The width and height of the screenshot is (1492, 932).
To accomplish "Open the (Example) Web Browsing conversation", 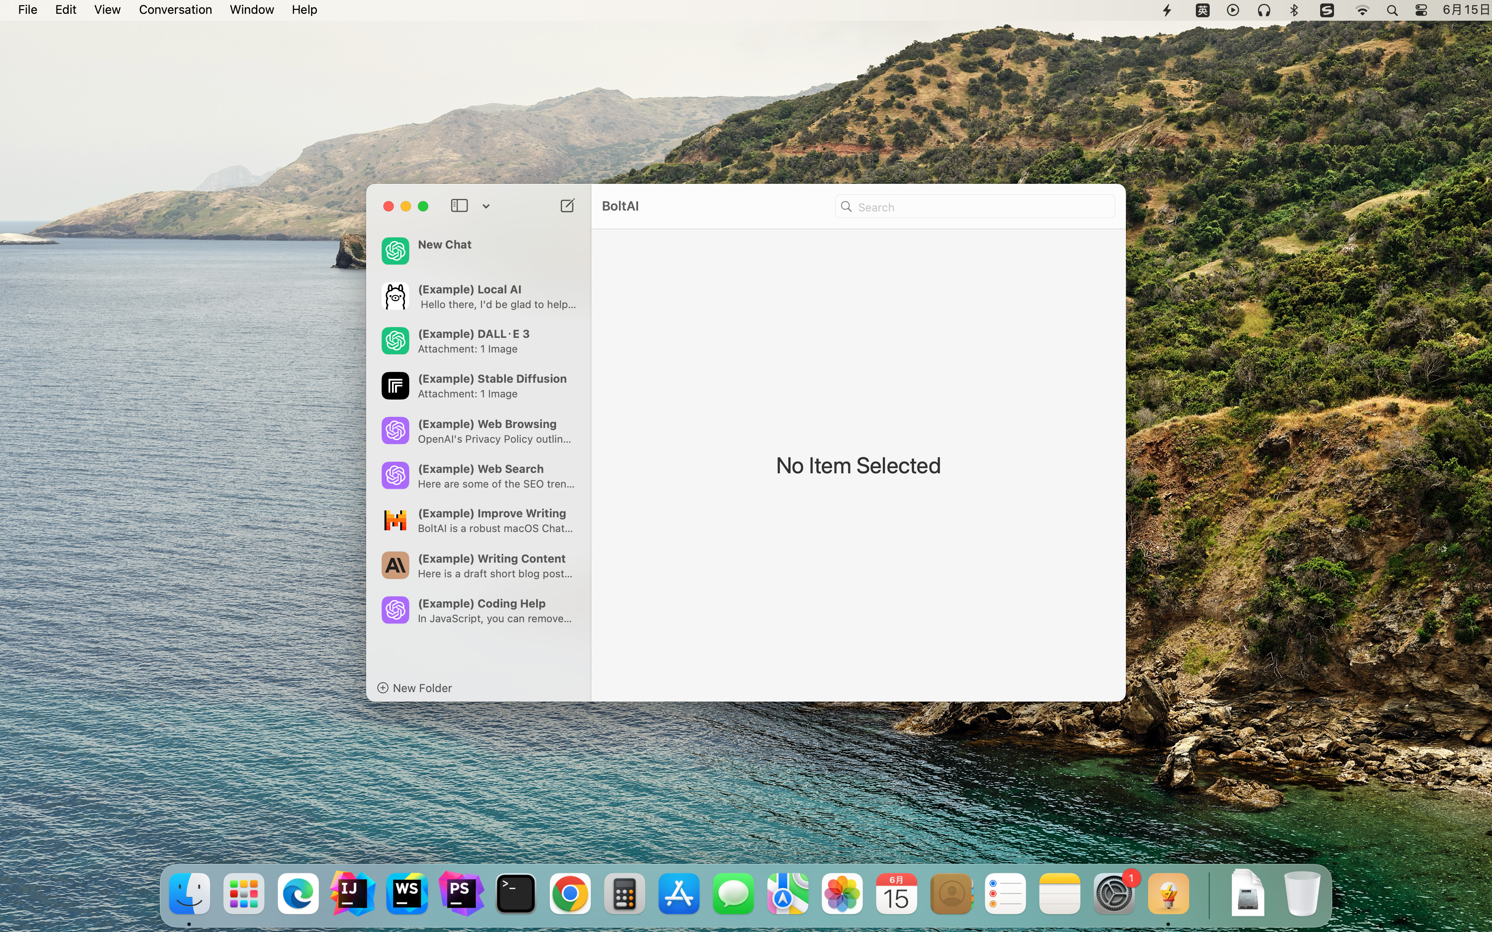I will coord(478,431).
